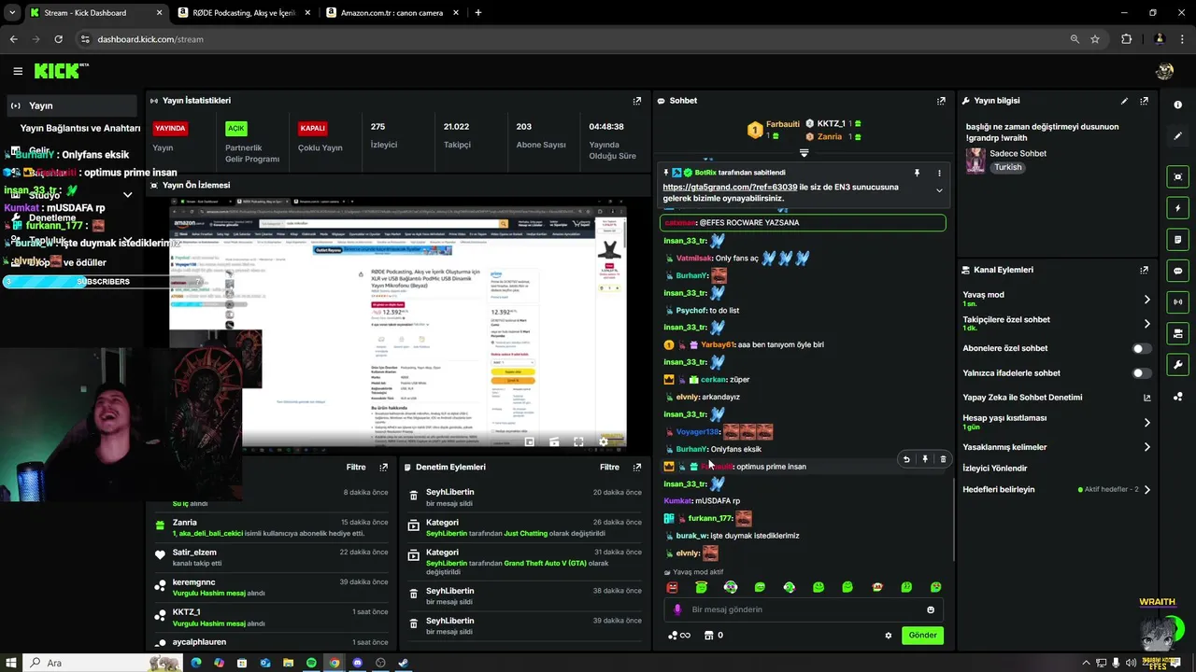The width and height of the screenshot is (1196, 672).
Task: Collapse the pinned message with chevron
Action: pos(939,190)
